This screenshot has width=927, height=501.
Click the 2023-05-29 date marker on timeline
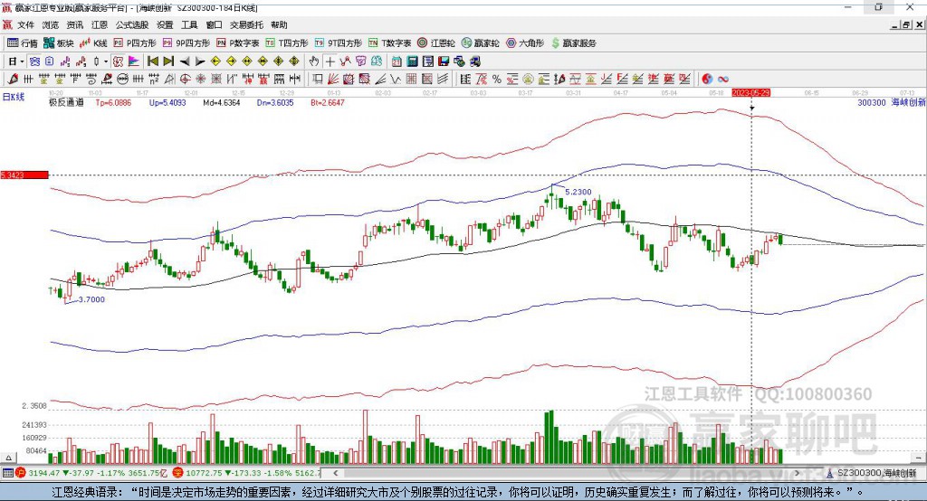tap(750, 92)
